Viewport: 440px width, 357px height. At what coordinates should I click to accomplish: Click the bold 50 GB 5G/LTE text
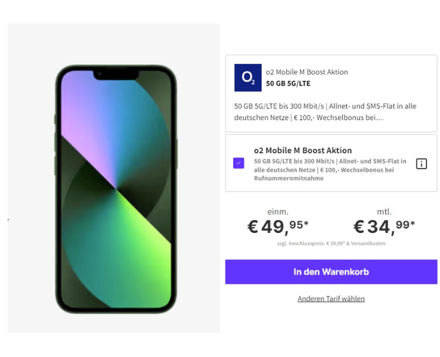[288, 83]
